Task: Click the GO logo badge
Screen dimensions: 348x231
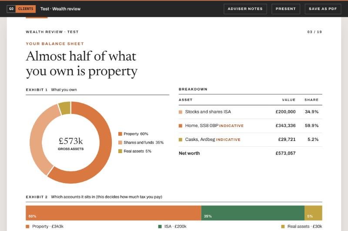Action: tap(11, 9)
